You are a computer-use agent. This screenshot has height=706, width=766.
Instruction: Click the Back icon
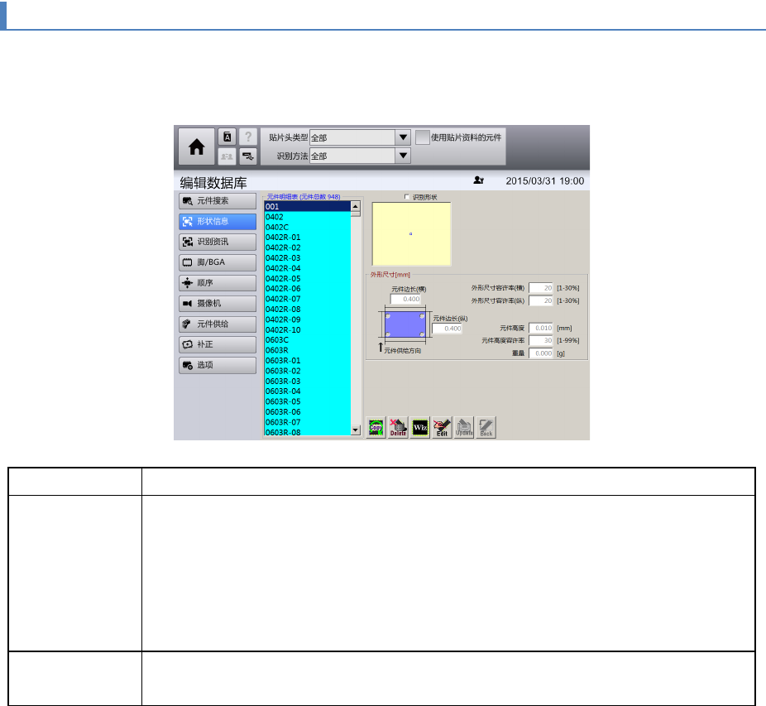(486, 428)
